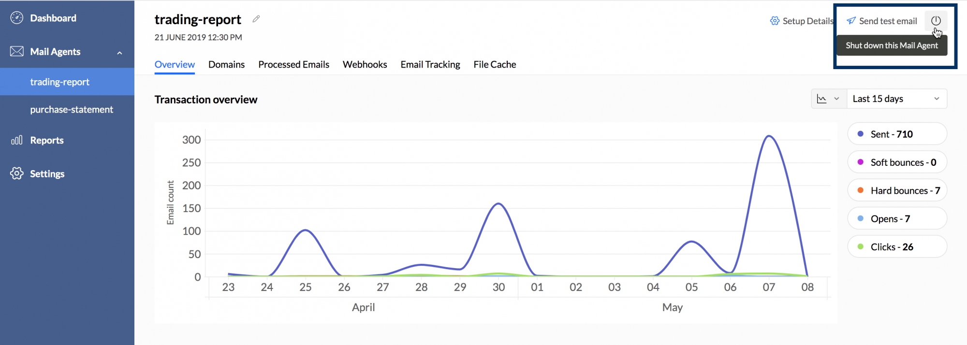Click the Dashboard gauge icon
Viewport: 967px width, 345px height.
pyautogui.click(x=16, y=18)
